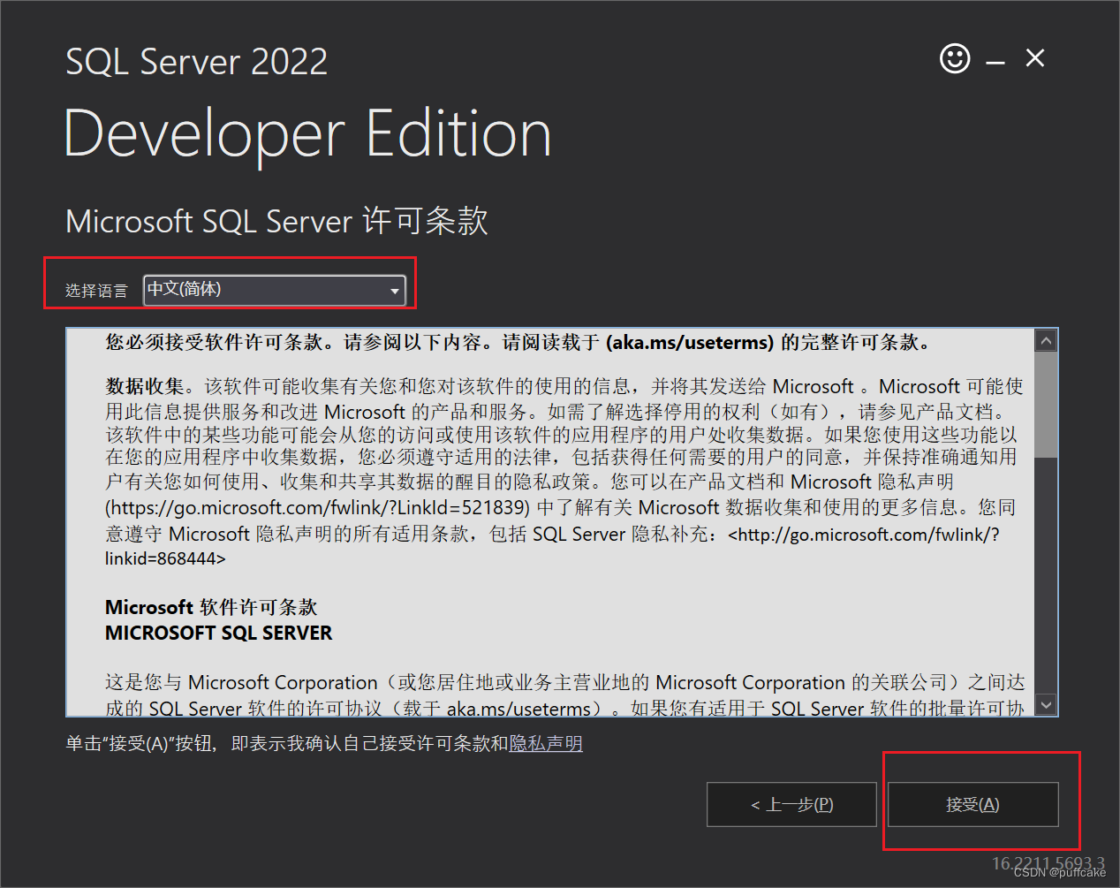Click the 上一步(P) back button

point(791,804)
